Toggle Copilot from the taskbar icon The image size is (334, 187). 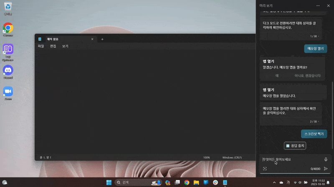[x=168, y=182]
